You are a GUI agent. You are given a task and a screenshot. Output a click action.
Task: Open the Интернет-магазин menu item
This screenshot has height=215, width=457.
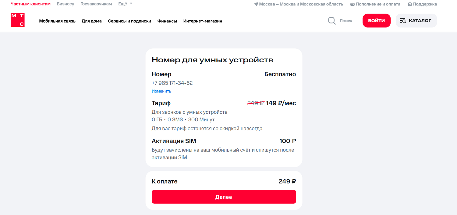(202, 21)
